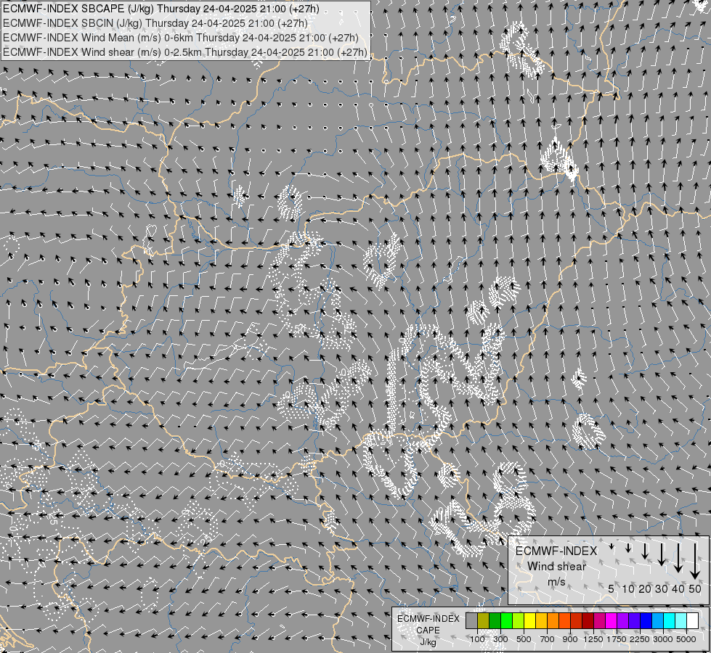Click the 50 m/s wind shear arrow
The width and height of the screenshot is (711, 653).
click(695, 562)
